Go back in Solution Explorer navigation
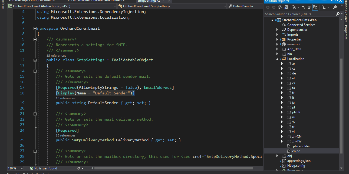The image size is (349, 174). coord(268,7)
